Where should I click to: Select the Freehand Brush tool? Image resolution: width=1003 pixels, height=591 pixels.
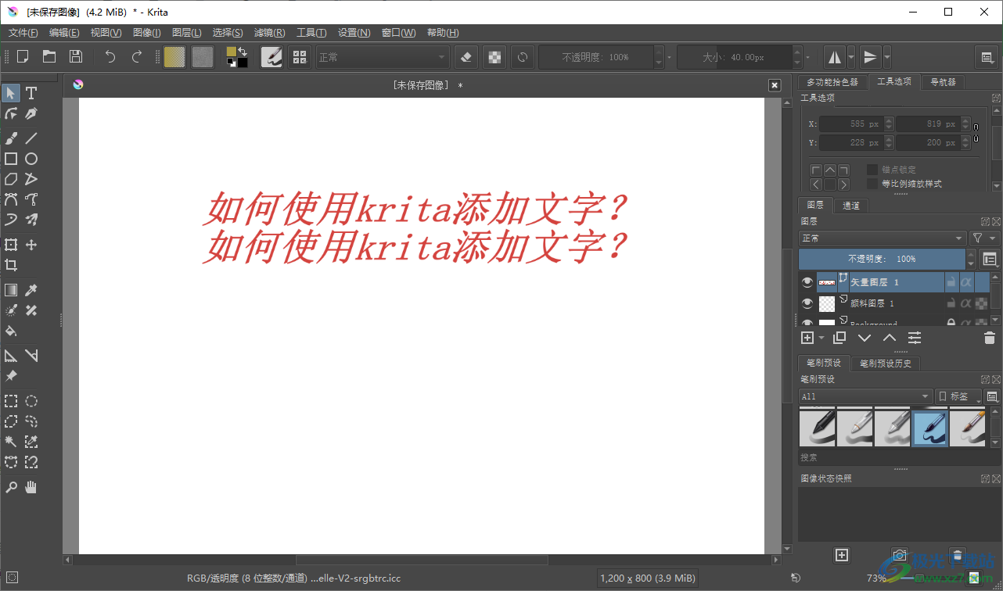click(11, 138)
